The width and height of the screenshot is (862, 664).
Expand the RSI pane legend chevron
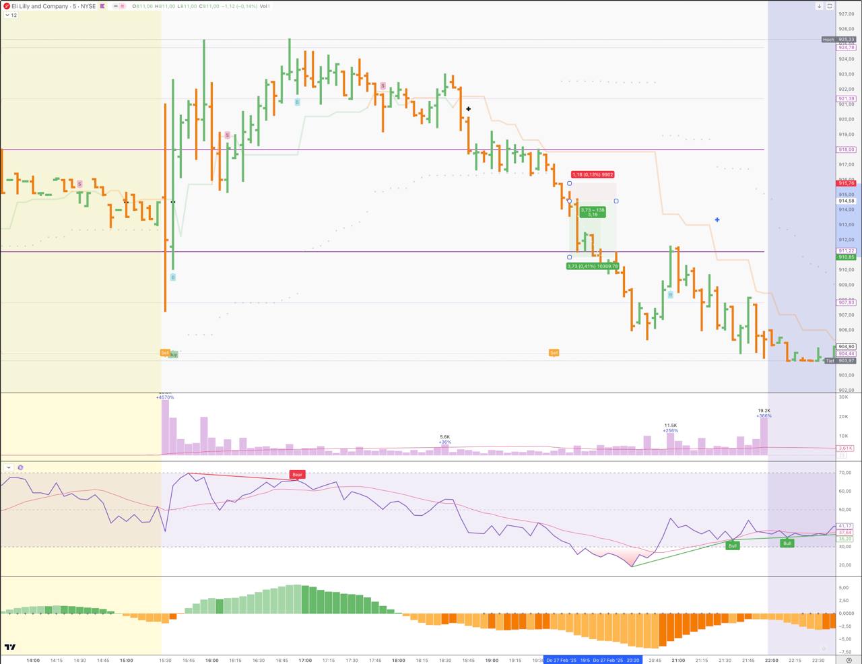pos(8,467)
